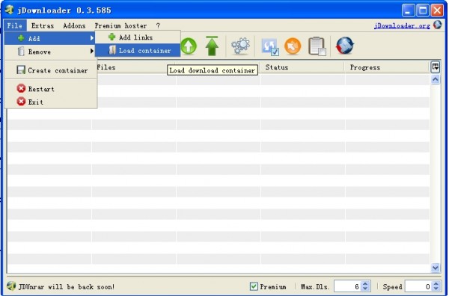This screenshot has width=449, height=296.
Task: Select Load container in the submenu
Action: pyautogui.click(x=138, y=50)
